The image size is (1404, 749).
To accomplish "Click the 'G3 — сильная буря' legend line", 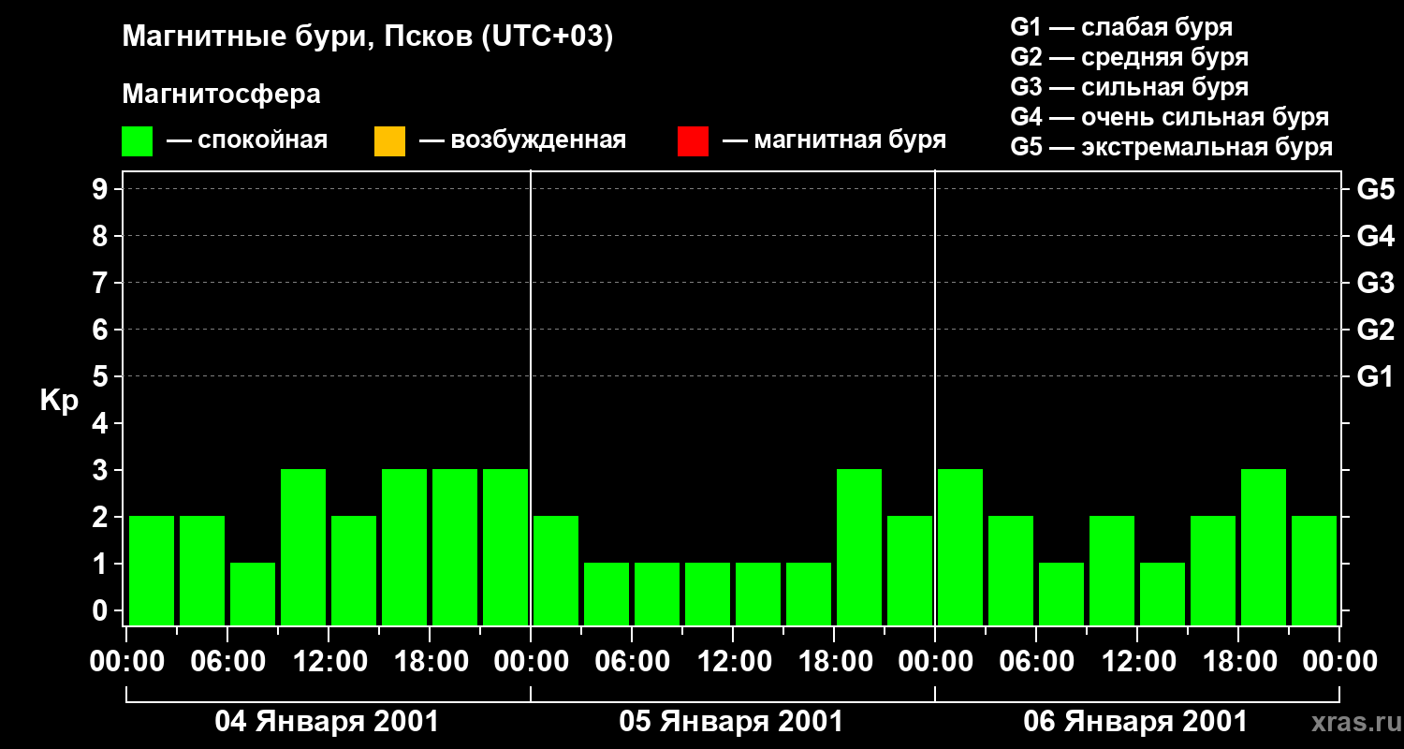I will tap(1130, 87).
